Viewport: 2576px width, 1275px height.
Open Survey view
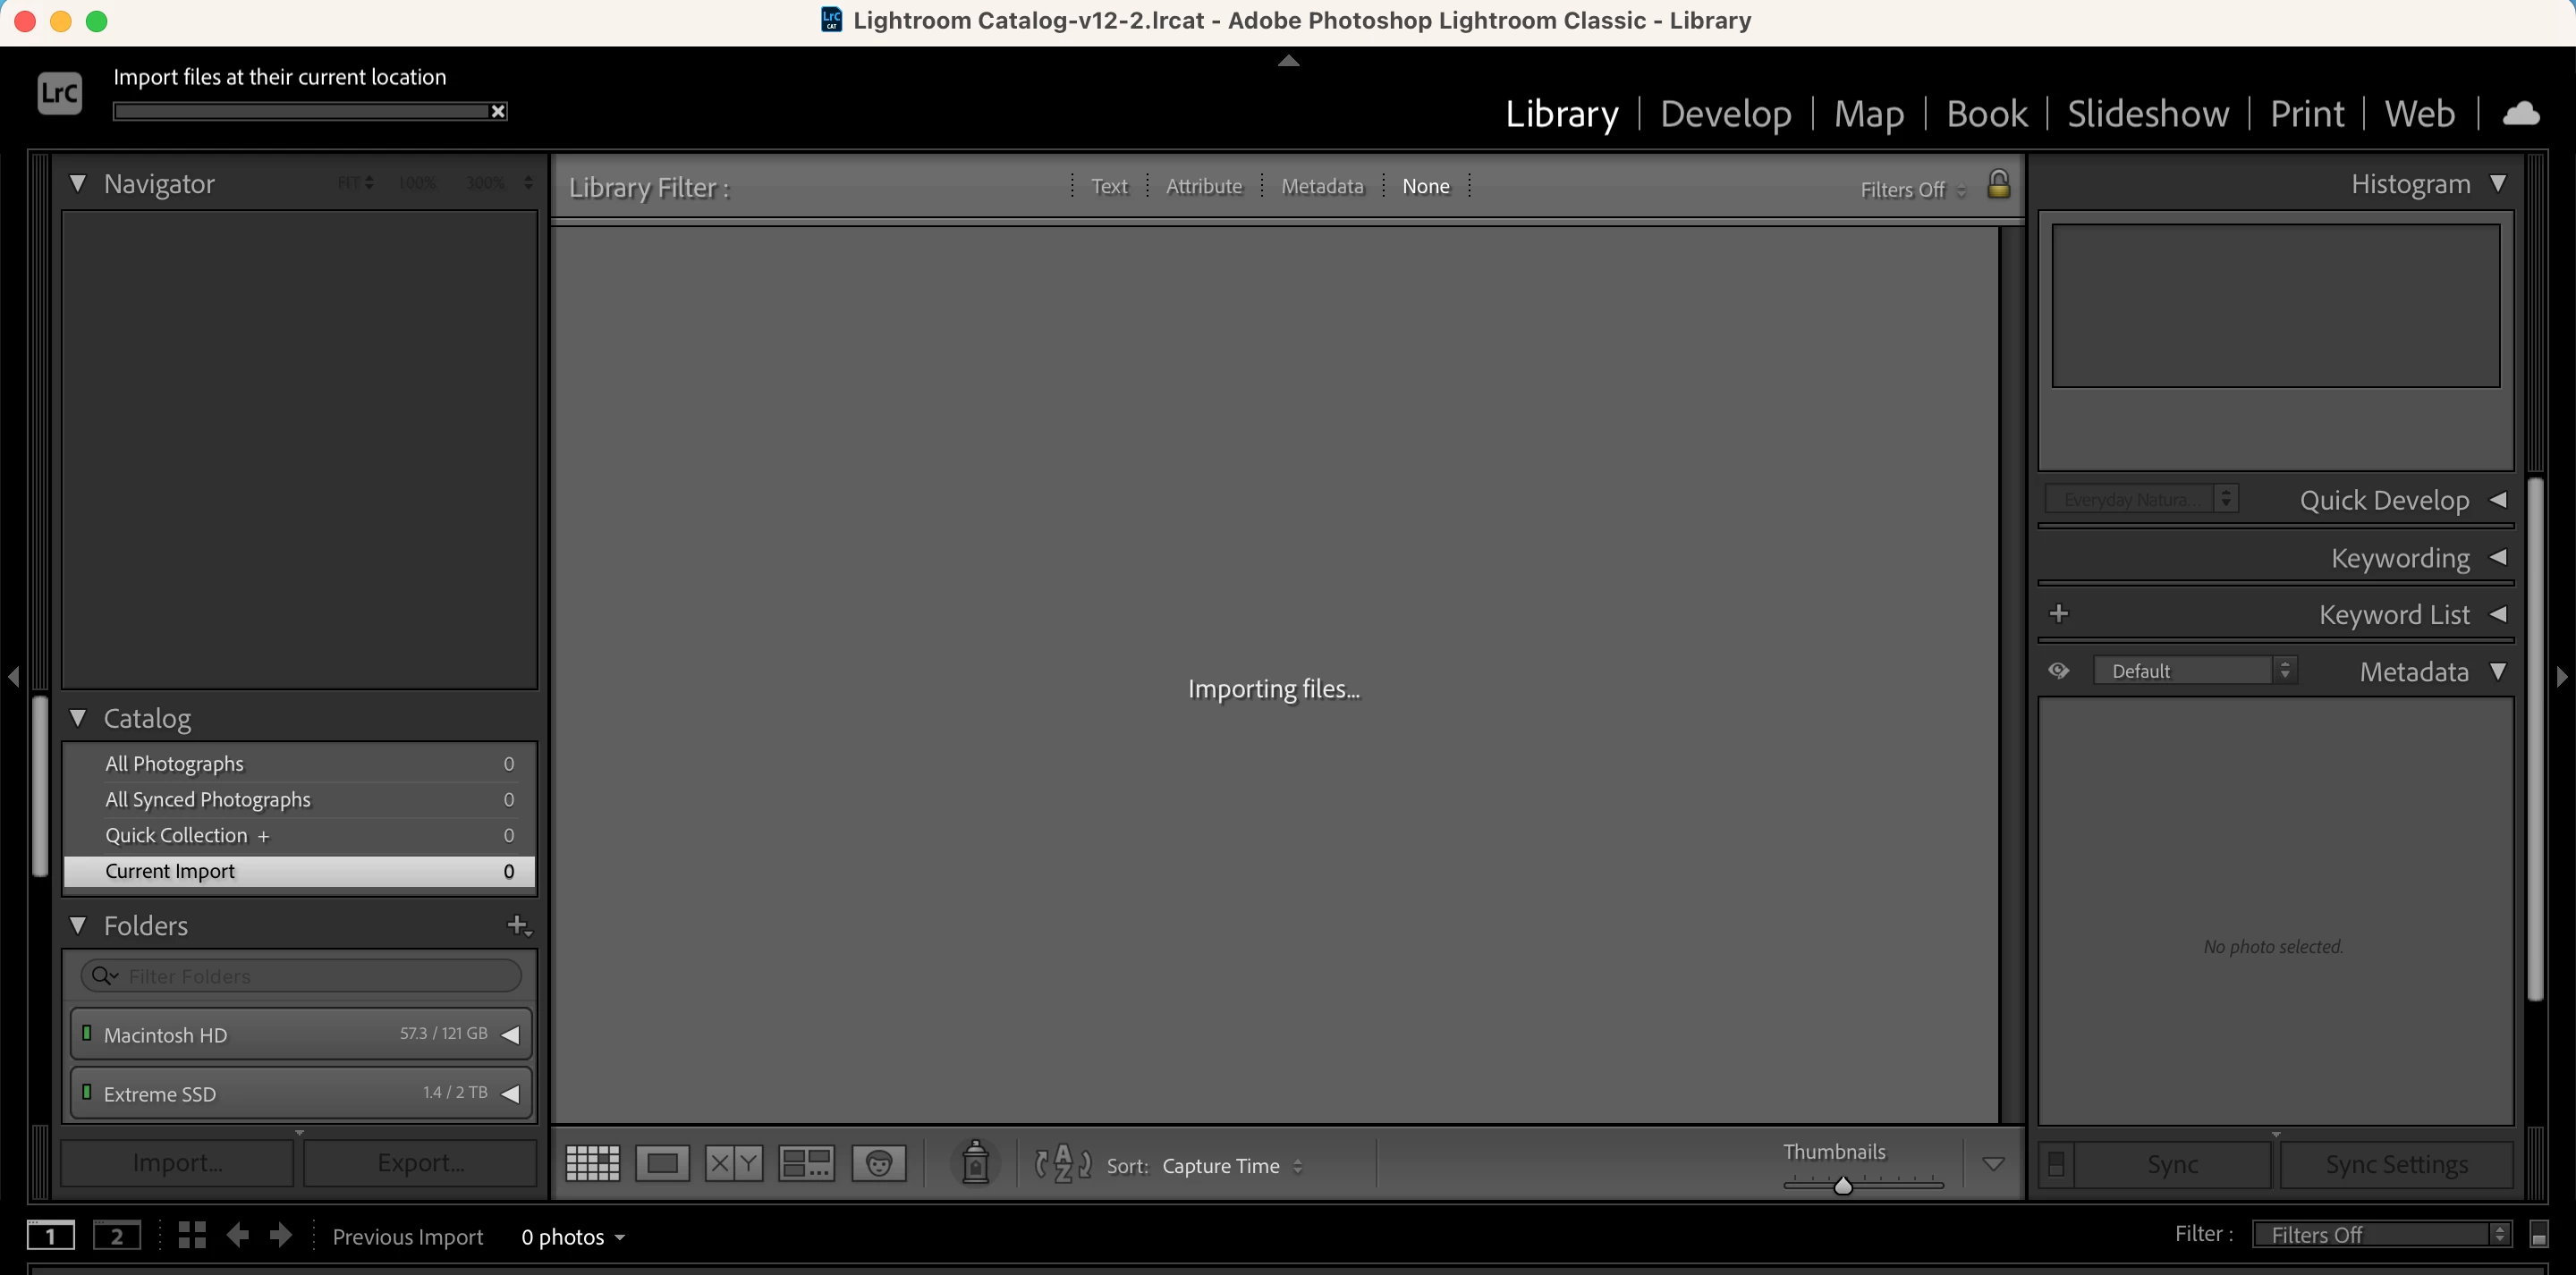pyautogui.click(x=806, y=1163)
